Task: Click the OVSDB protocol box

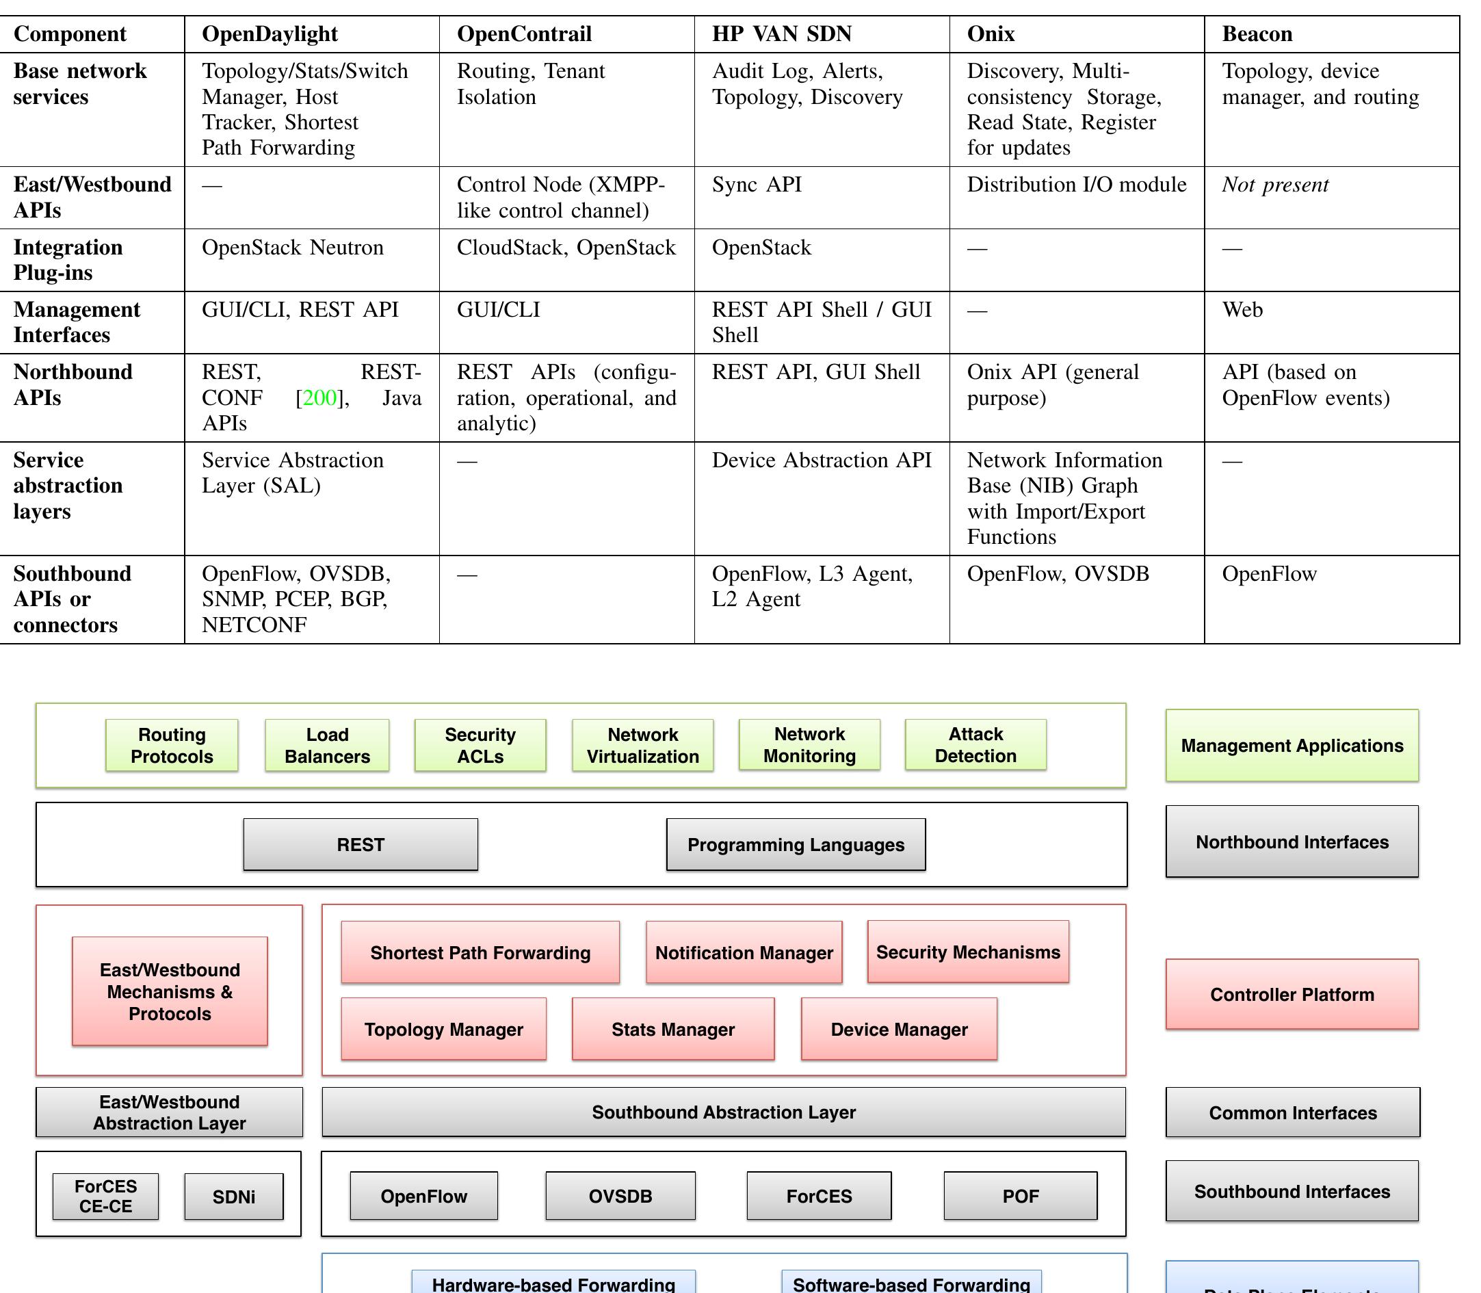Action: point(620,1197)
